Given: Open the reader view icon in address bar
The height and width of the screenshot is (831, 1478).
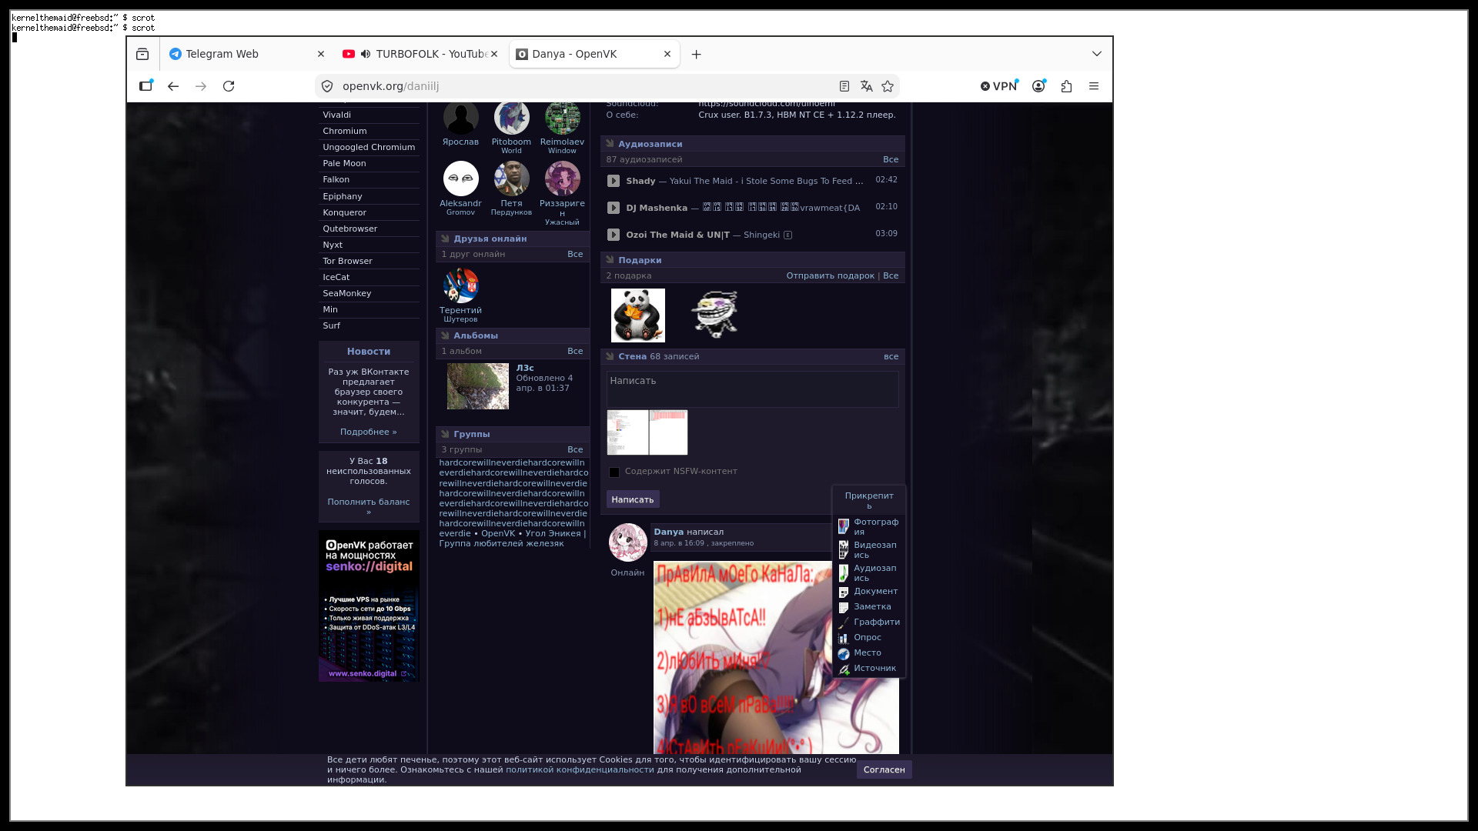Looking at the screenshot, I should click(844, 86).
